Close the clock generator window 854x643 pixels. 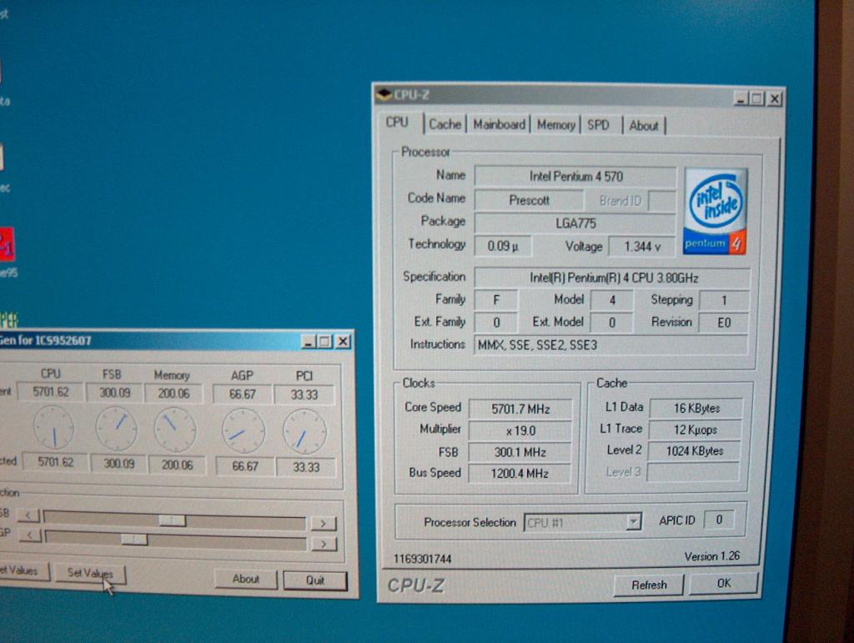point(343,341)
